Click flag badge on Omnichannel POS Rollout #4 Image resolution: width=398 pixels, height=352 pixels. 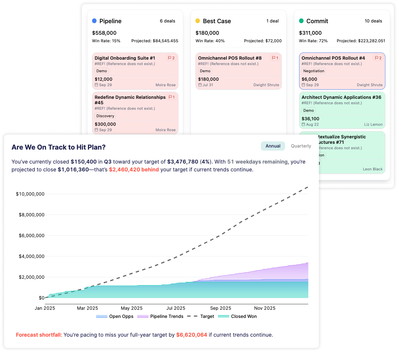(x=378, y=58)
